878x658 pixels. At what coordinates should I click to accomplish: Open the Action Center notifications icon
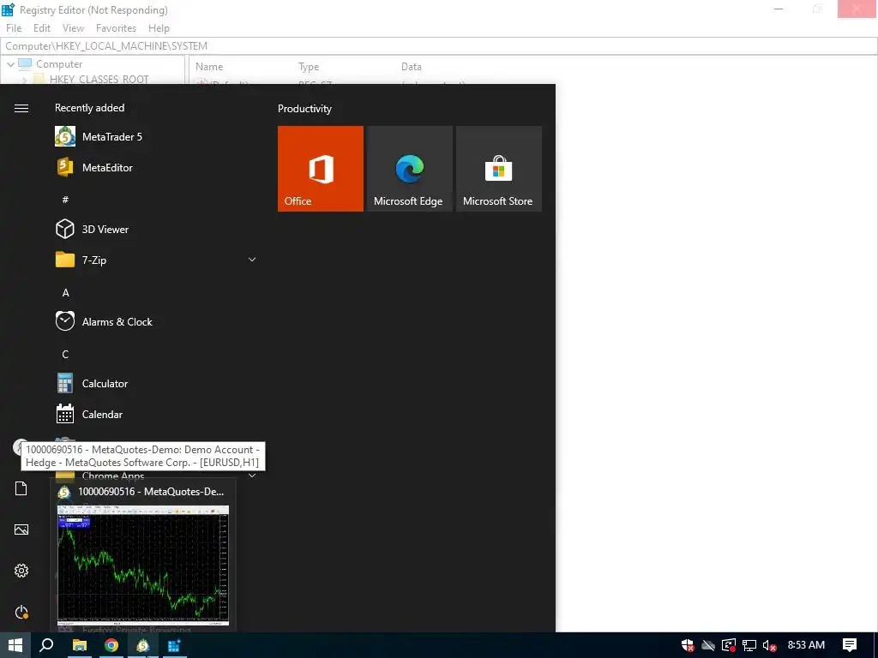click(850, 645)
